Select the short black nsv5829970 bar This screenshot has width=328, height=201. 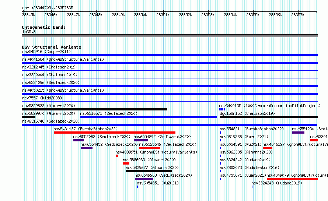(28, 117)
